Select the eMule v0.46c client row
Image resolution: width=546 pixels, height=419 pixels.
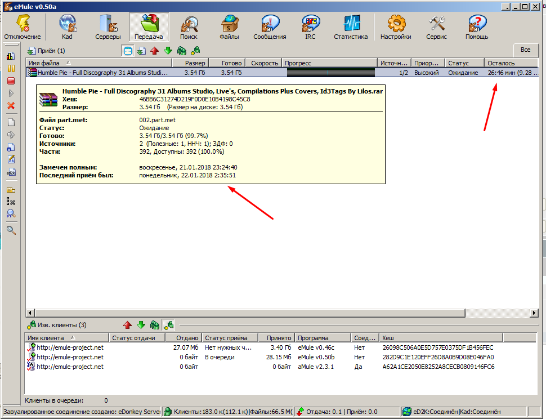280,347
